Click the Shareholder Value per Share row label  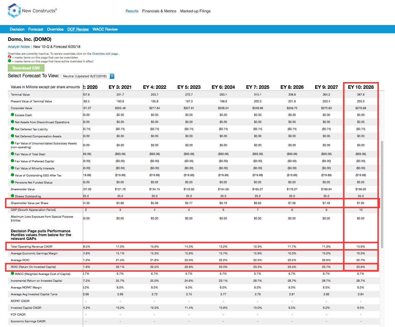[x=29, y=203]
